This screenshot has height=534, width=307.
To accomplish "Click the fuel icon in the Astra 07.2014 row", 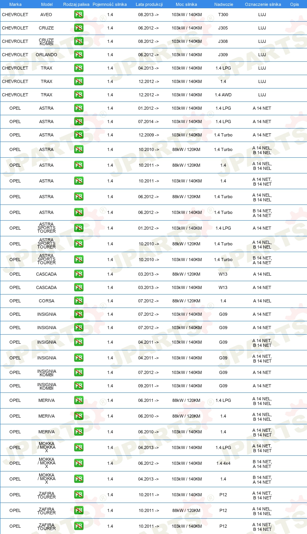I will tap(79, 122).
